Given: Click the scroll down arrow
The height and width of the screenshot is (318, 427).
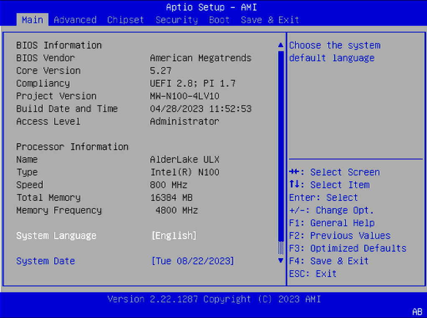Looking at the screenshot, I should 281,260.
